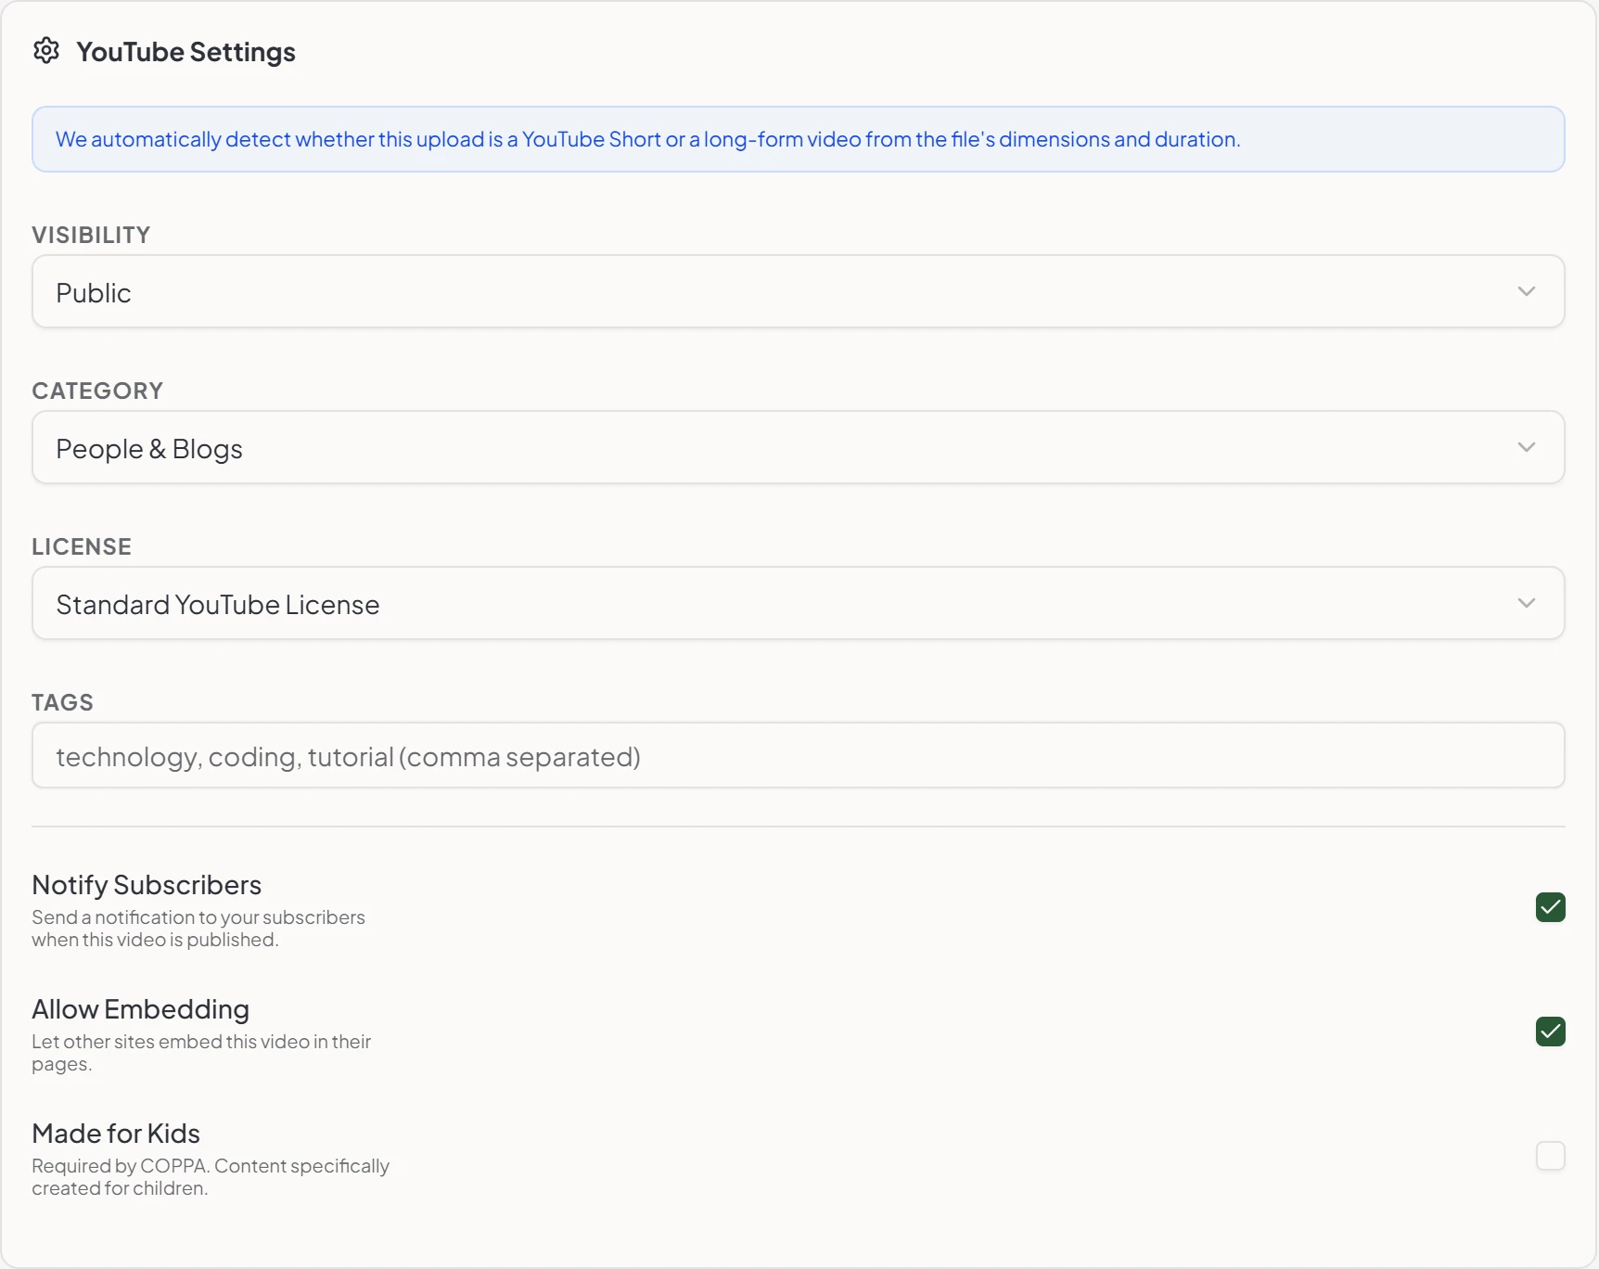The height and width of the screenshot is (1269, 1599).
Task: Disable the Allow Embedding checkbox
Action: pyautogui.click(x=1550, y=1032)
